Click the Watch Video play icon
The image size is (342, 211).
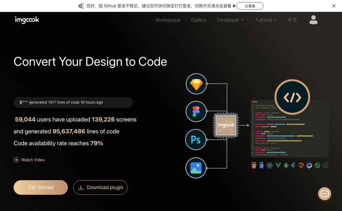(16, 160)
